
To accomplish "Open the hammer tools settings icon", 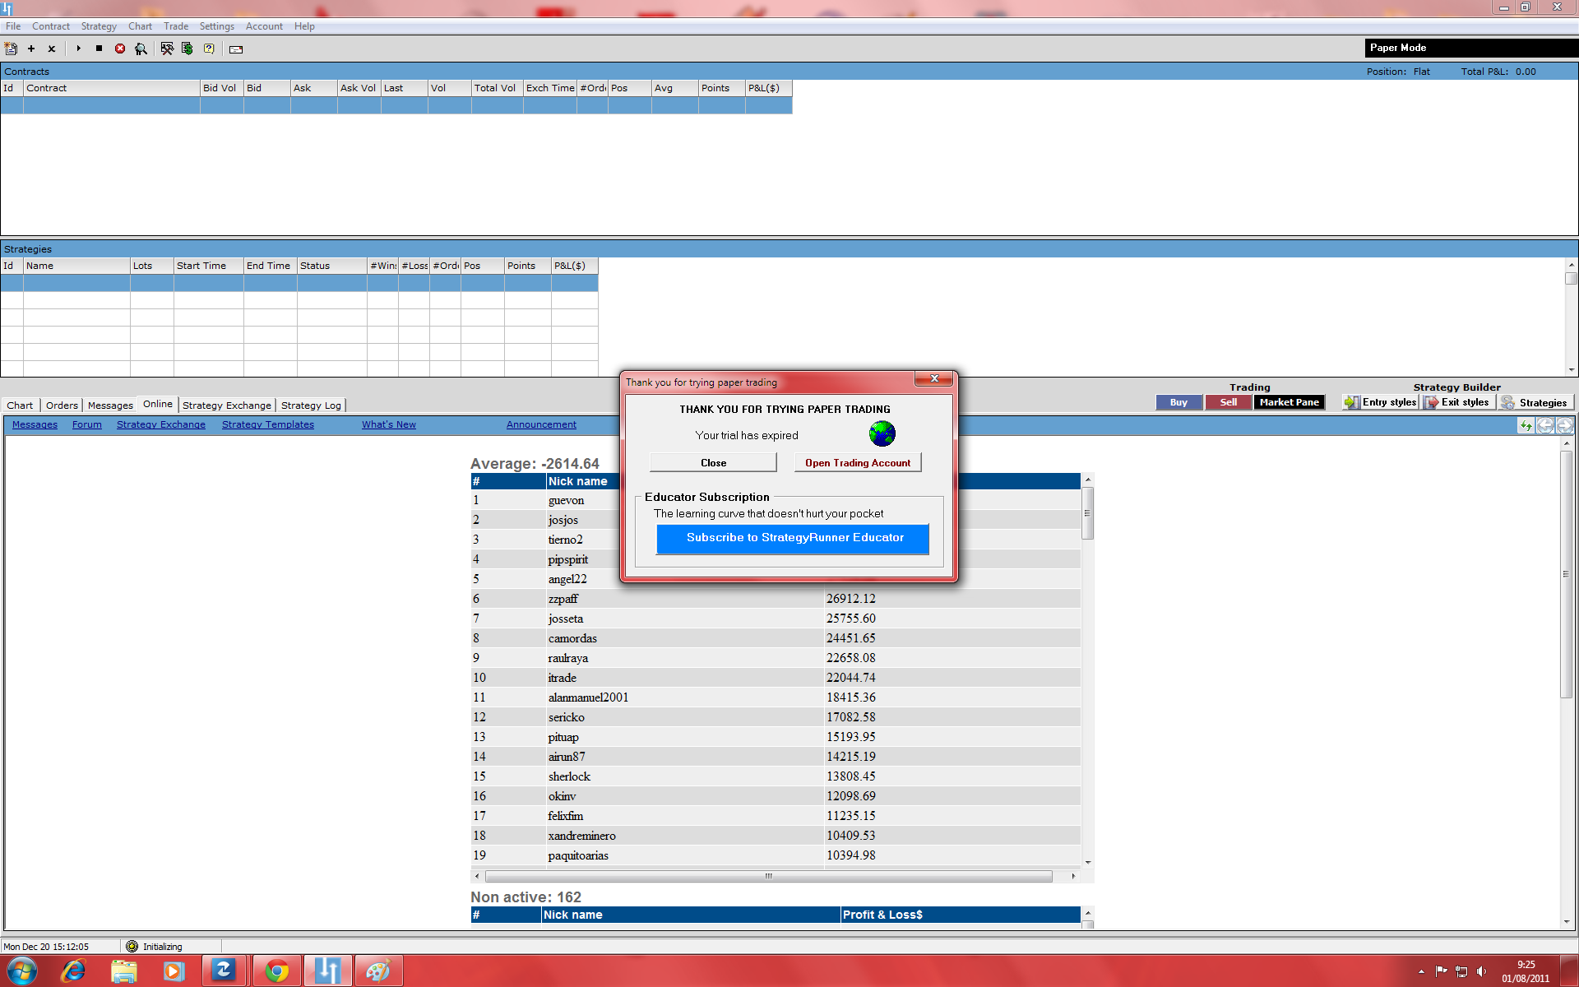I will (167, 49).
